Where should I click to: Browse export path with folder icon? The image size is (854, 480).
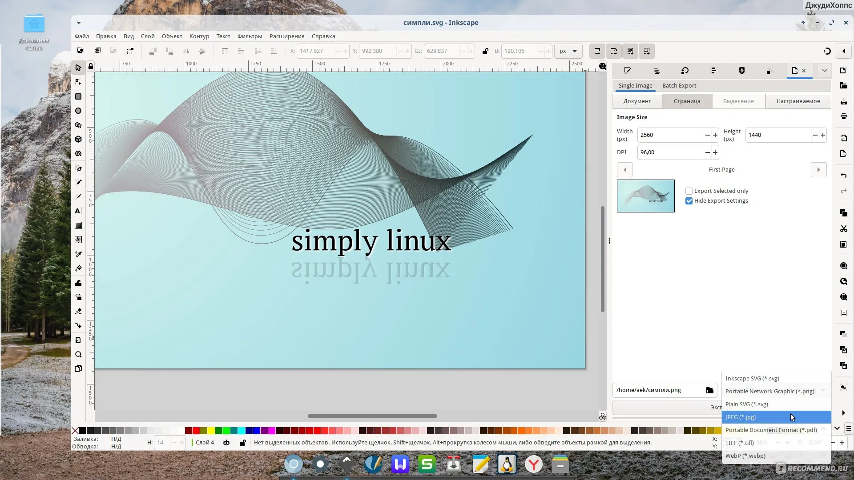[709, 390]
